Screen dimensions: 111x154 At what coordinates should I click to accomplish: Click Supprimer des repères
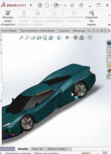[92, 18]
